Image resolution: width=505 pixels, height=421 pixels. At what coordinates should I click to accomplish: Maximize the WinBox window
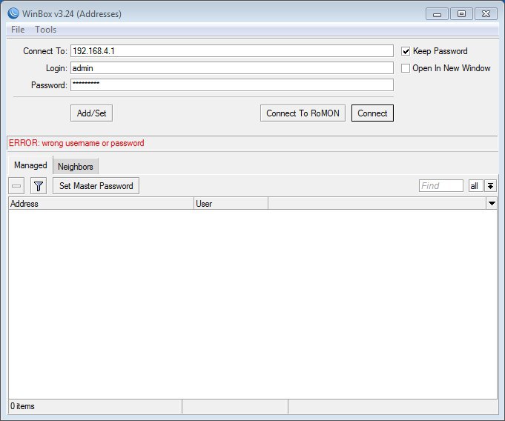click(461, 14)
